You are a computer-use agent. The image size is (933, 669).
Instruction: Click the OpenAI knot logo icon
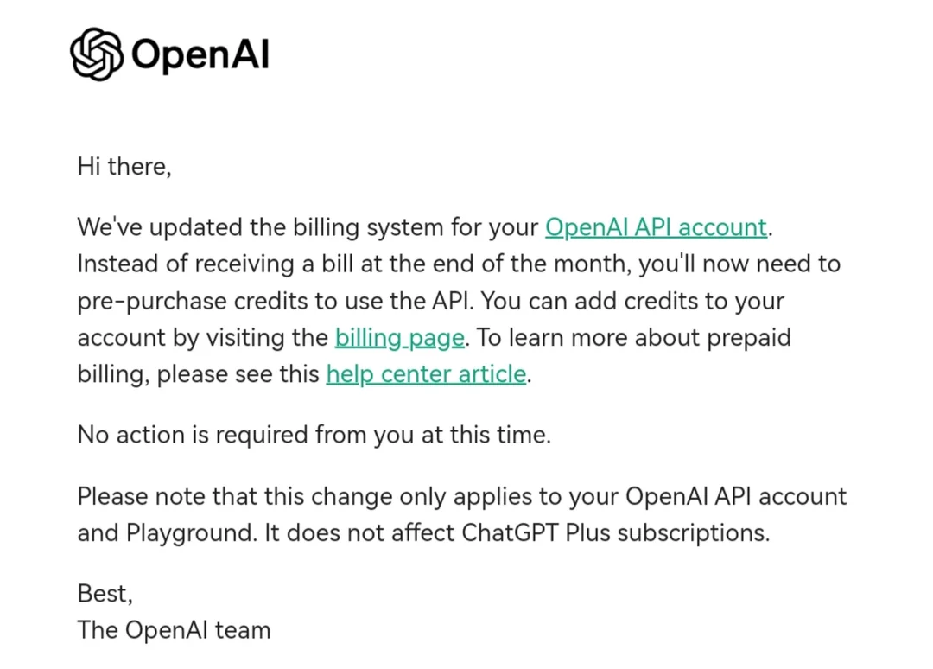tap(97, 54)
